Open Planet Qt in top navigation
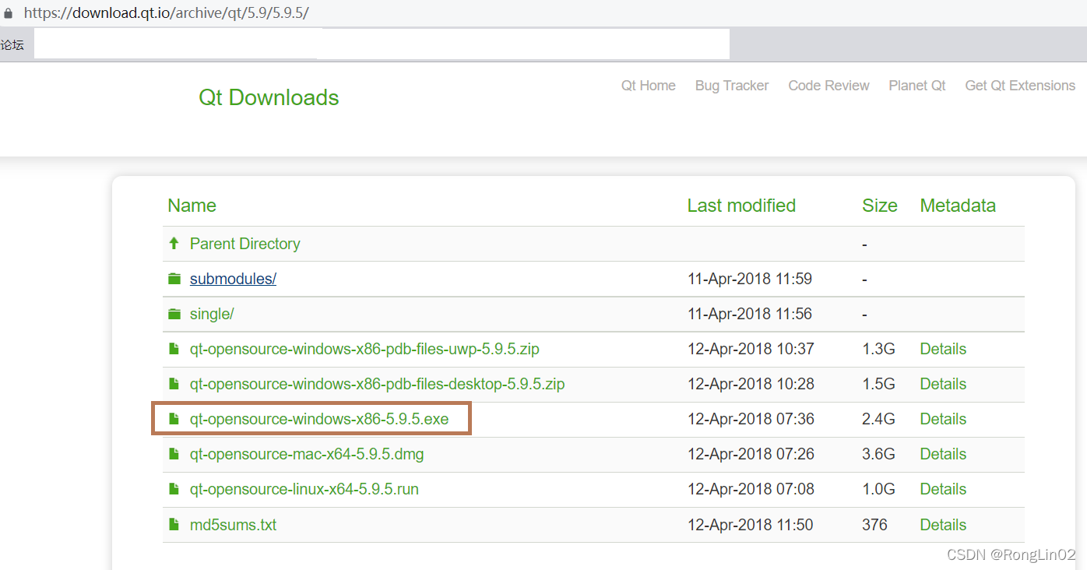The width and height of the screenshot is (1087, 570). [x=917, y=86]
